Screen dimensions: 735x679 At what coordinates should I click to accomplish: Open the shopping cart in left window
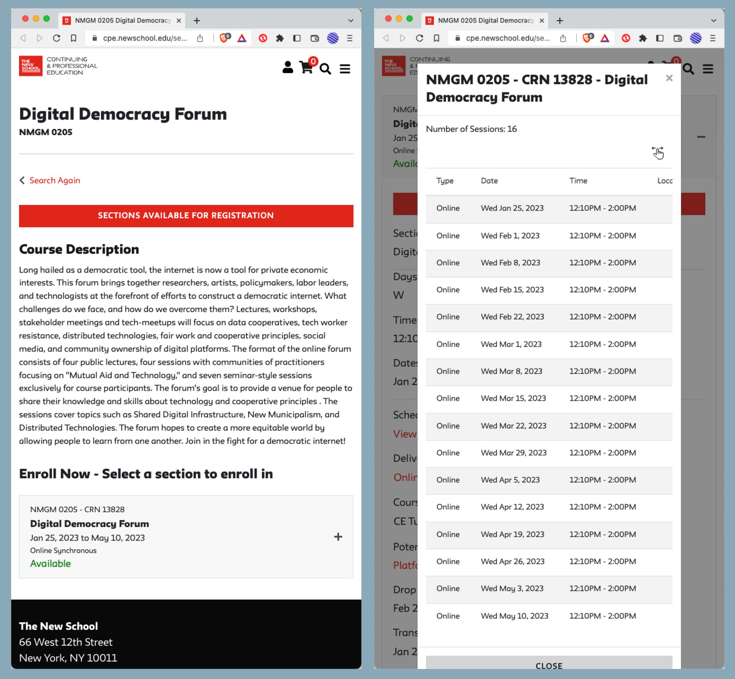click(x=306, y=67)
